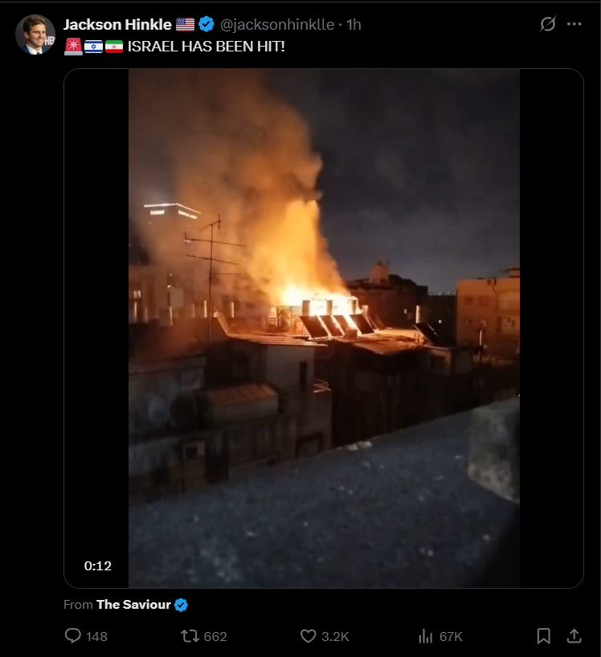The height and width of the screenshot is (657, 601).
Task: Open the reply comment icon
Action: 73,635
